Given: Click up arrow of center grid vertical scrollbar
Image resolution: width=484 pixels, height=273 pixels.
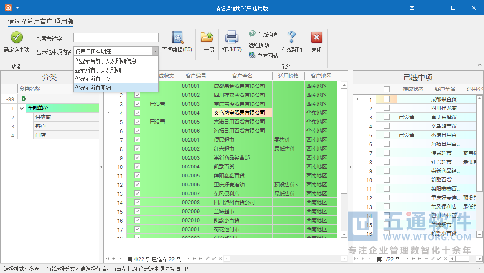Looking at the screenshot, I should 344,85.
